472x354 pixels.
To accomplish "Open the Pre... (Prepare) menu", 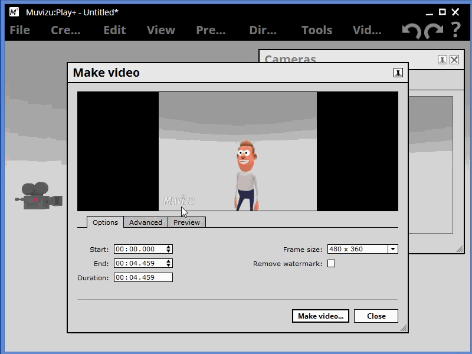I will point(211,30).
